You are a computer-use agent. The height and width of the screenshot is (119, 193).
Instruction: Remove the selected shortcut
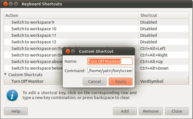coord(151,111)
